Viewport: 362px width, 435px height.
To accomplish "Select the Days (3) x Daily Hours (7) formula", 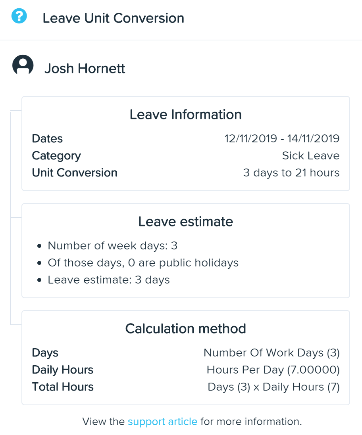I will 274,387.
